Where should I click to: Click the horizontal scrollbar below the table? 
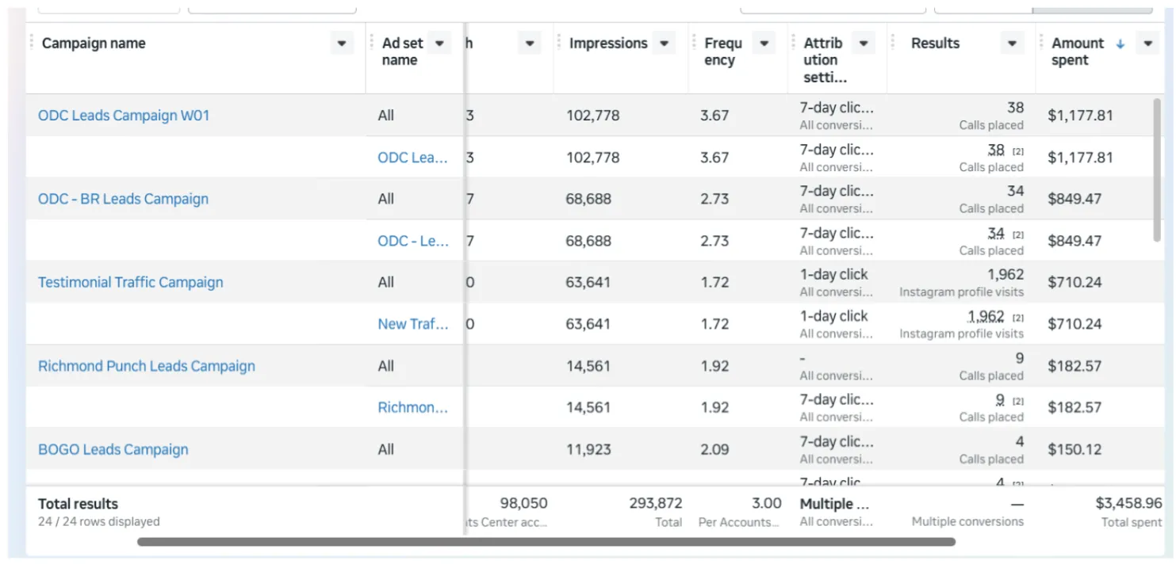[546, 543]
